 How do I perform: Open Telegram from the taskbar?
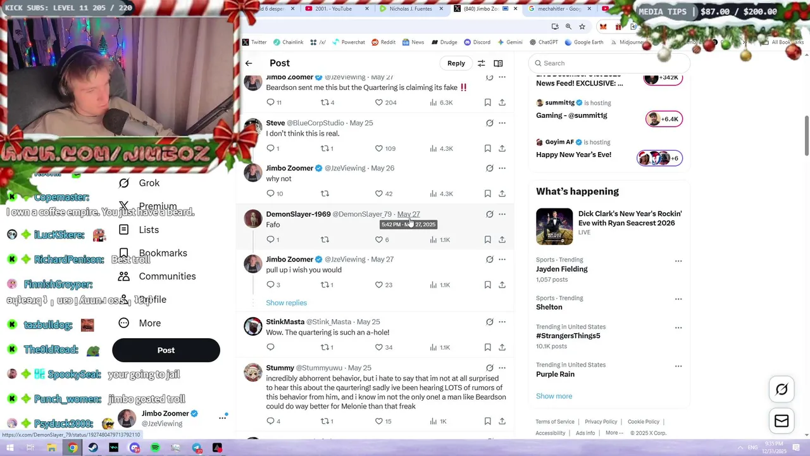click(197, 448)
